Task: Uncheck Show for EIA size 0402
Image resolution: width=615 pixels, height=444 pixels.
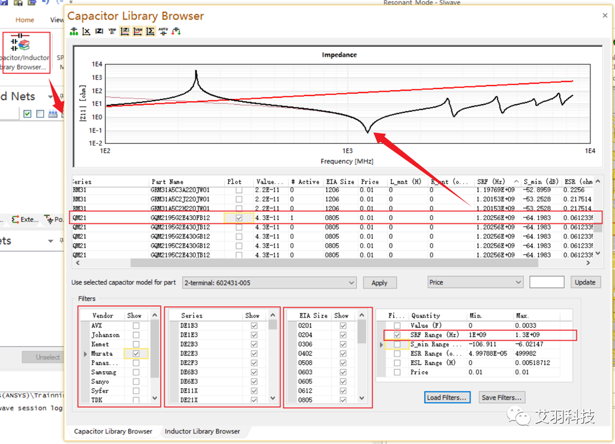Action: click(343, 354)
